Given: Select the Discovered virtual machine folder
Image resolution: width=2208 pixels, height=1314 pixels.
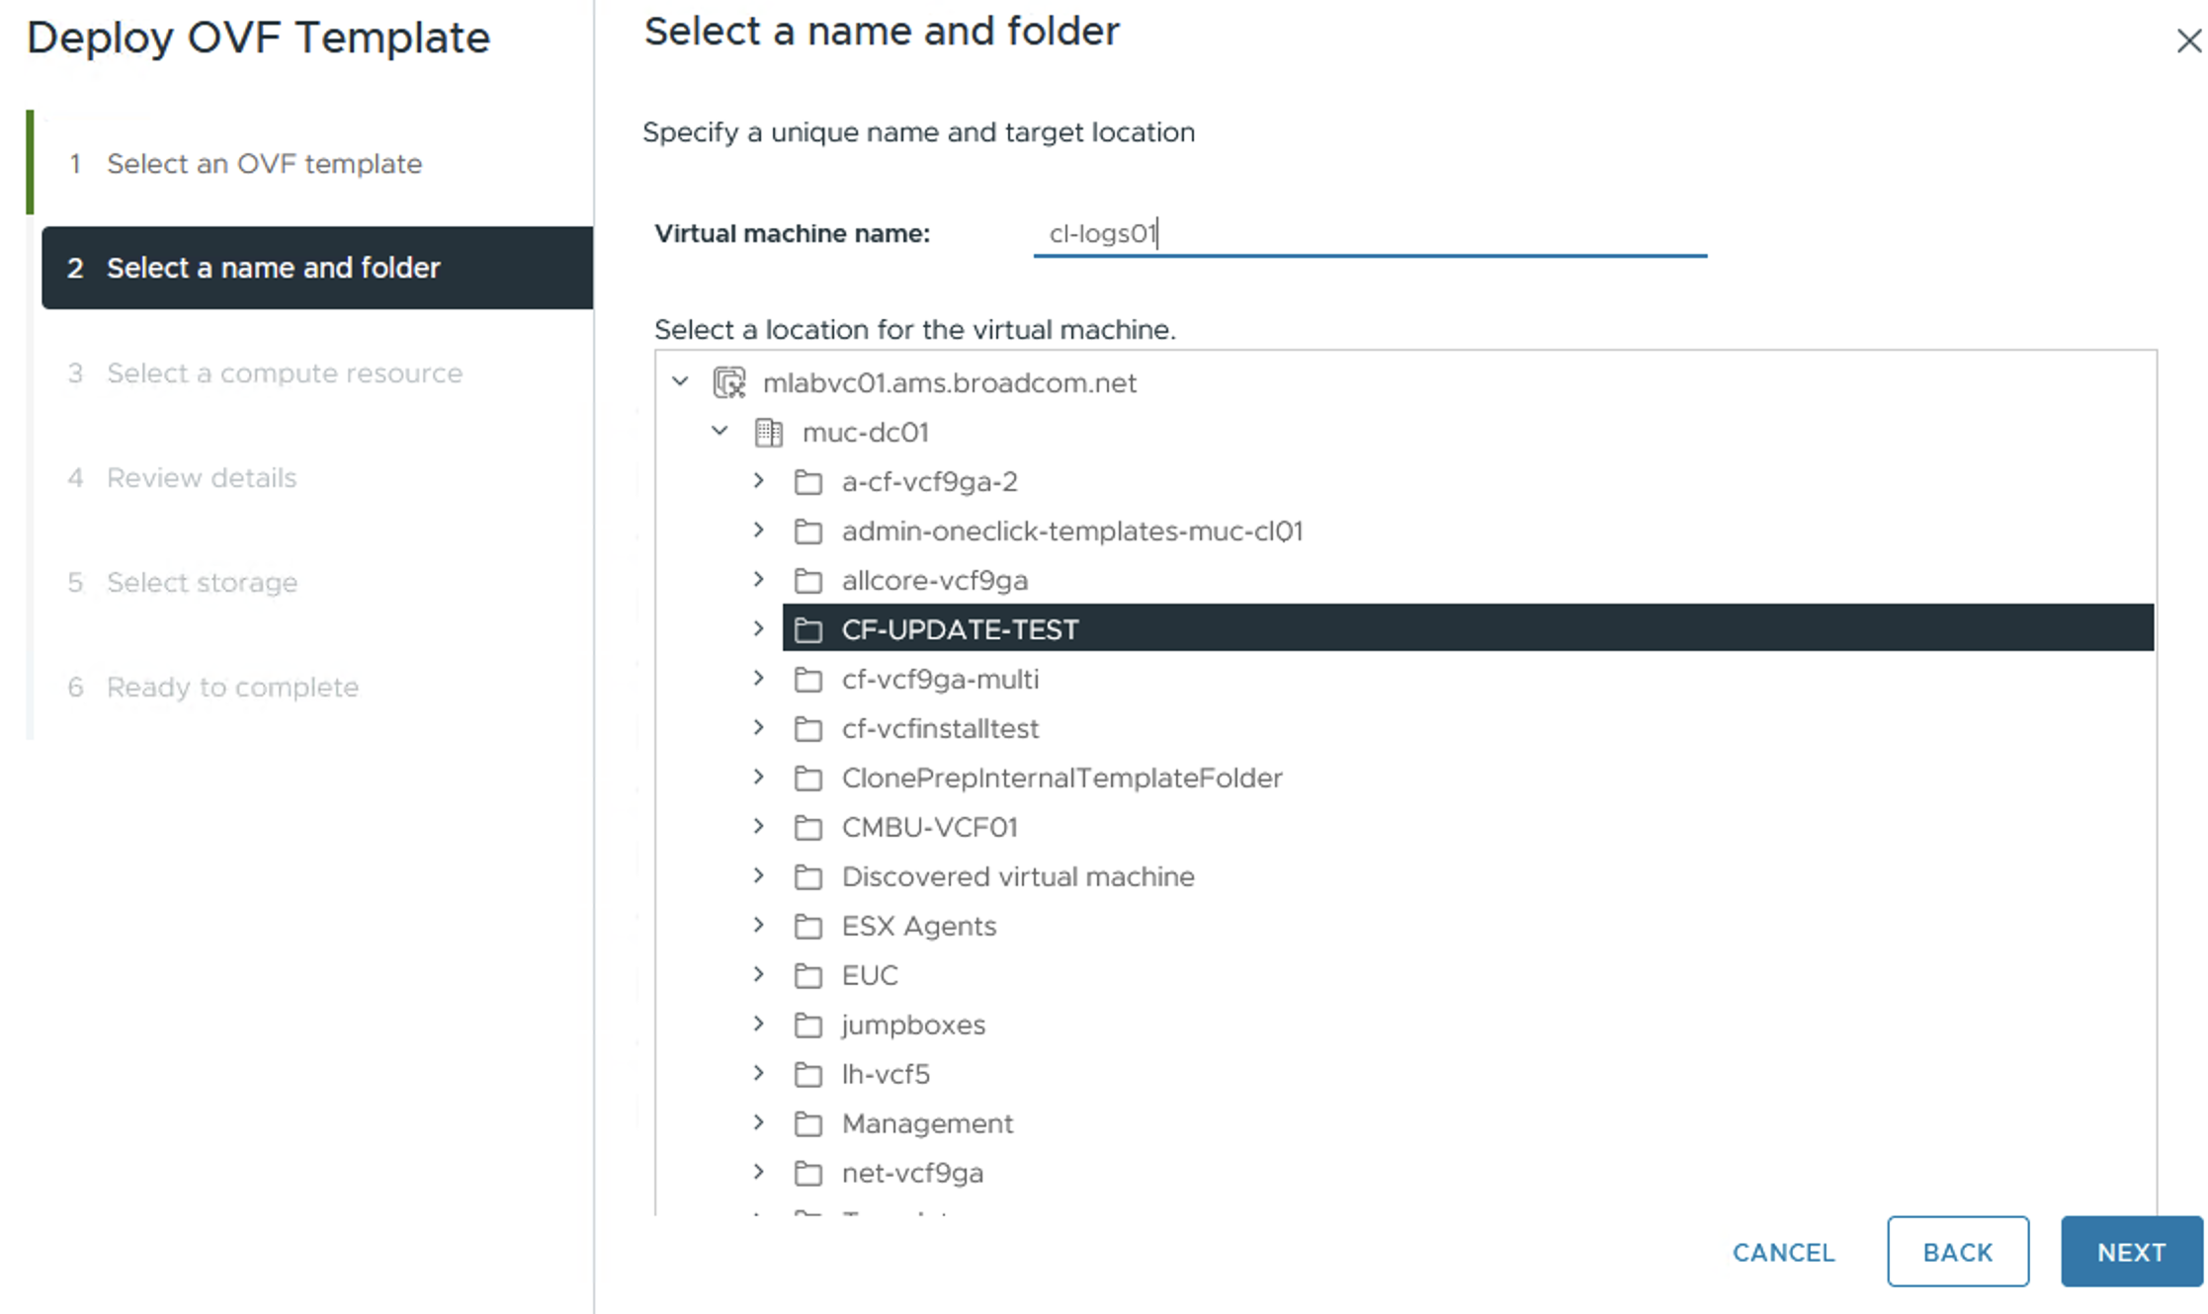Looking at the screenshot, I should pyautogui.click(x=1017, y=876).
